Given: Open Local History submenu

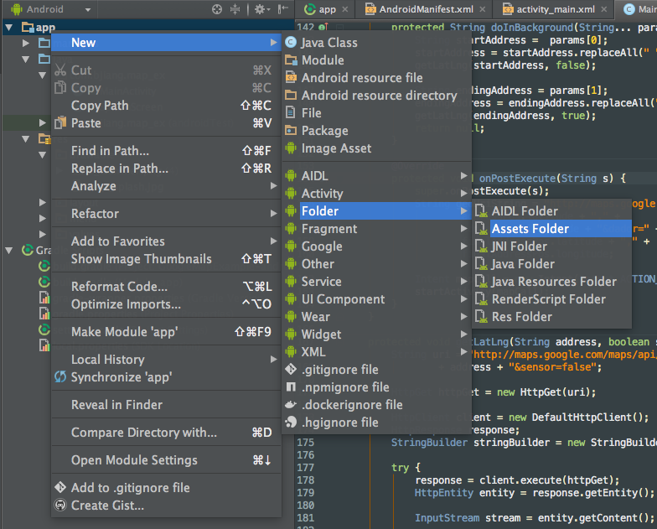Looking at the screenshot, I should pos(166,360).
